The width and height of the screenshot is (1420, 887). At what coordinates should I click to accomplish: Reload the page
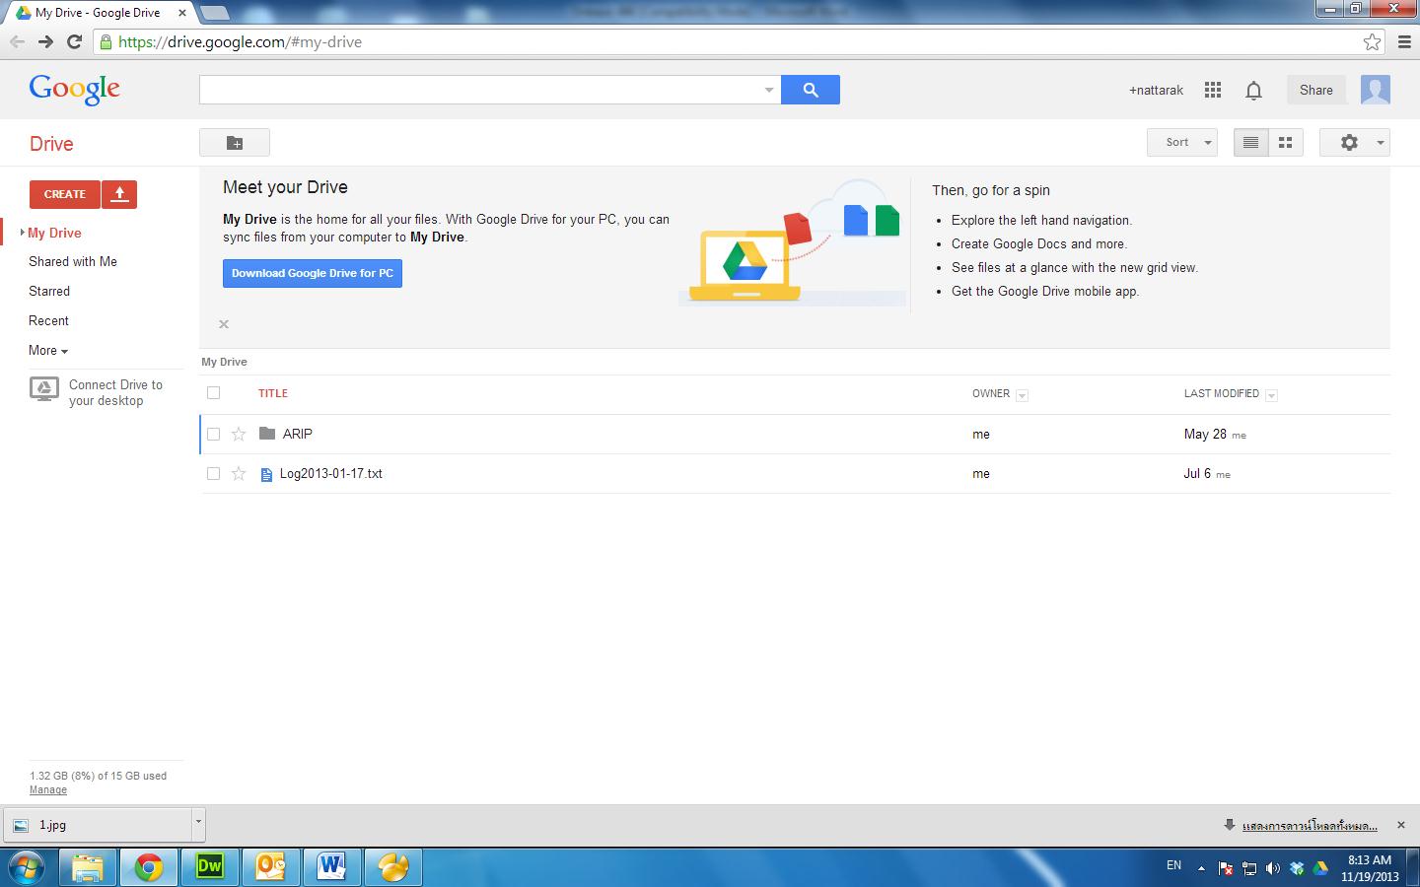point(74,41)
